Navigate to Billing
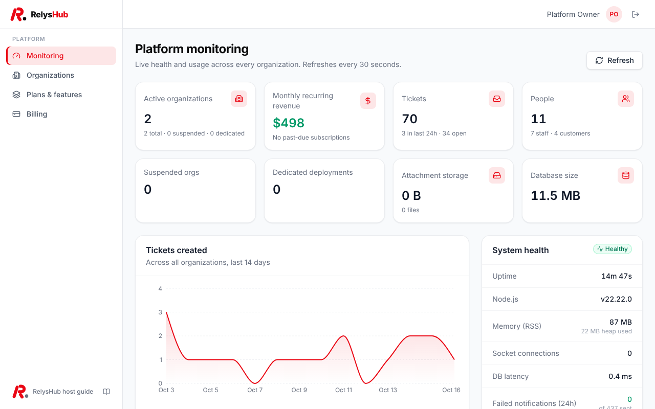Screen dimensions: 655x409 [61, 114]
